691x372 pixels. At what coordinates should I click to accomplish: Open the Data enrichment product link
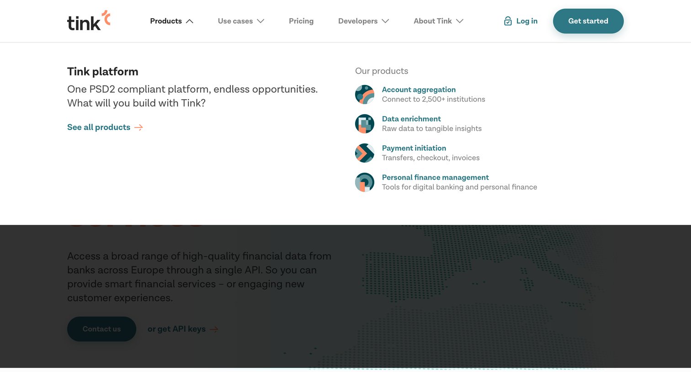411,119
